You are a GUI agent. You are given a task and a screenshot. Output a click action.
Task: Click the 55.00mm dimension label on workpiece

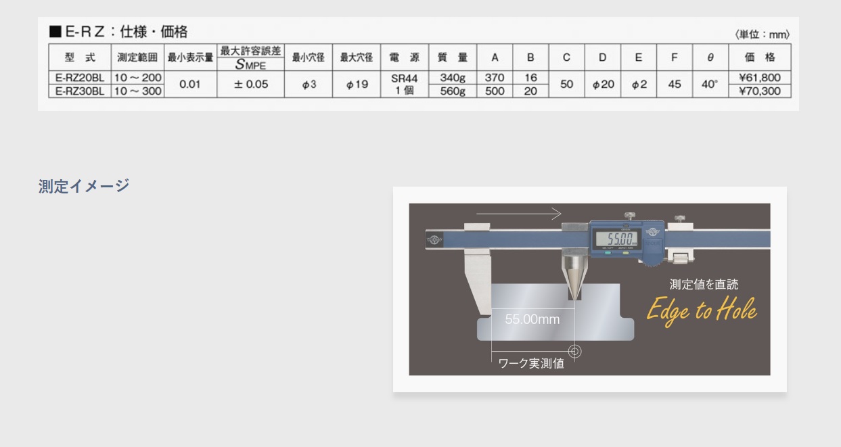tap(532, 319)
